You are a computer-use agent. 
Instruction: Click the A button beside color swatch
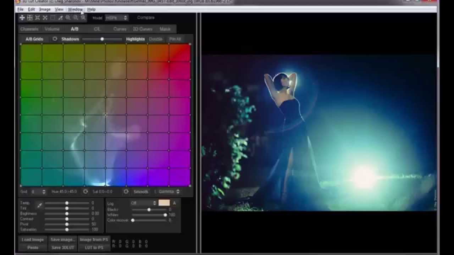click(x=175, y=203)
